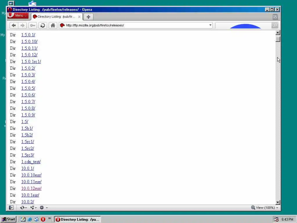Open the closed tabs trash icon
297x223 pixels.
tap(275, 17)
